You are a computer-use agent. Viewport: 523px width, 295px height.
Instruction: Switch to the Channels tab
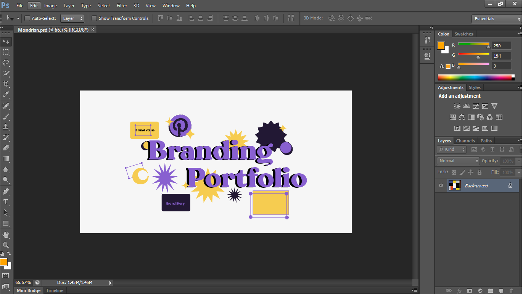pyautogui.click(x=465, y=141)
